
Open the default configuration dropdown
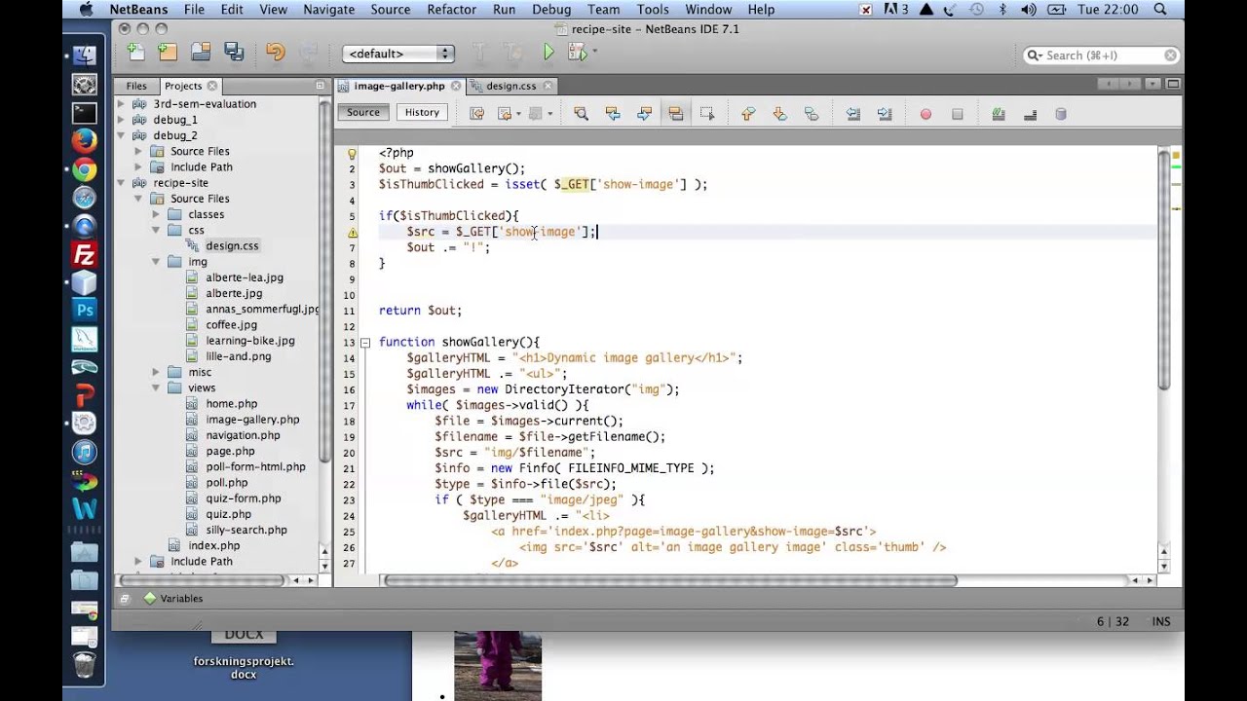(398, 54)
